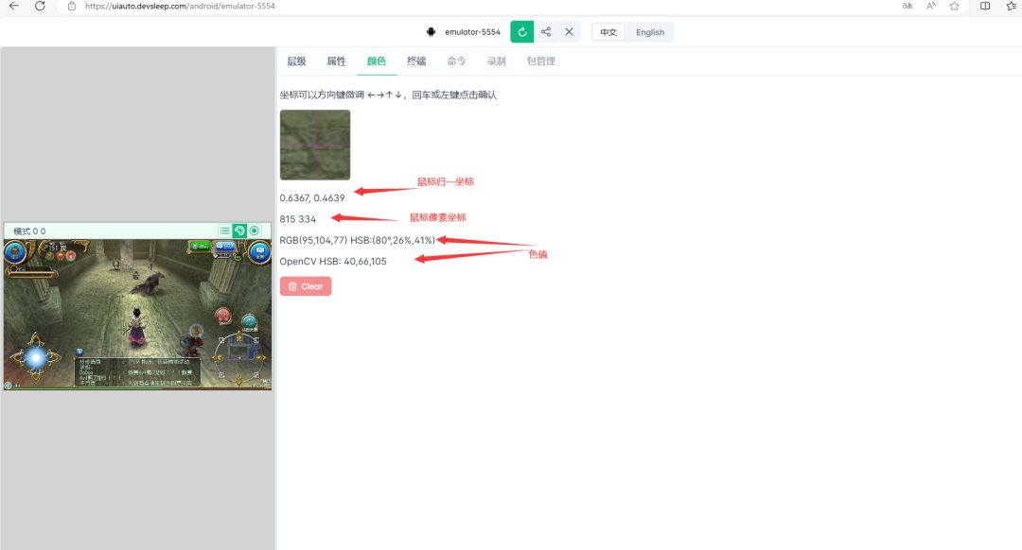Tap the purple-robed character in game

click(x=136, y=325)
